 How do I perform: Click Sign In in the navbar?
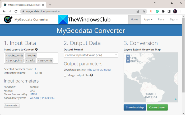(174, 20)
